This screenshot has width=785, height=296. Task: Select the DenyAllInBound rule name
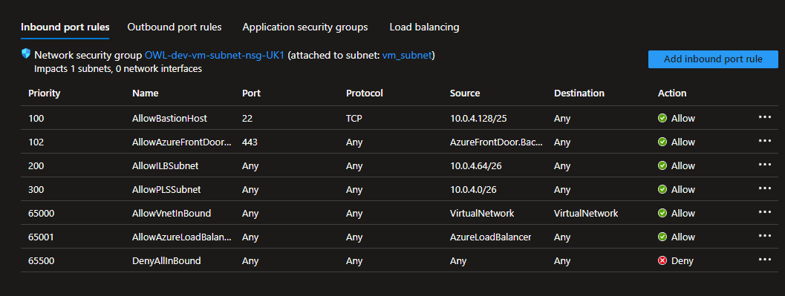click(x=166, y=261)
